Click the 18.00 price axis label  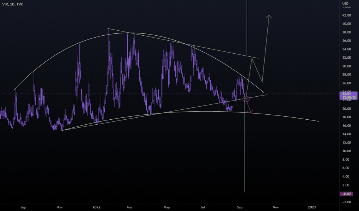(x=346, y=117)
